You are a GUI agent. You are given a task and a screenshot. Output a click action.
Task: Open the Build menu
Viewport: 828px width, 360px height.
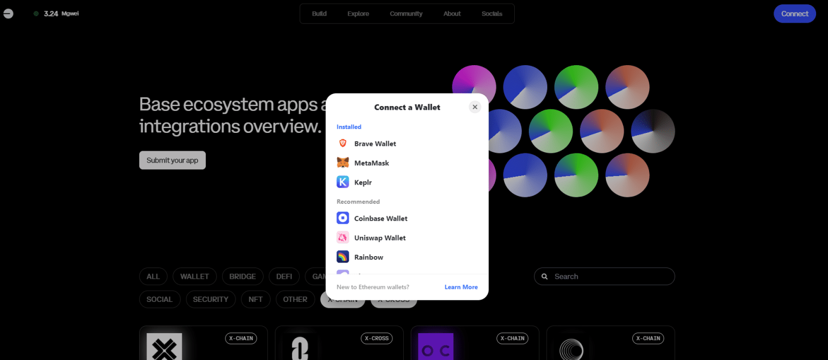(x=319, y=13)
